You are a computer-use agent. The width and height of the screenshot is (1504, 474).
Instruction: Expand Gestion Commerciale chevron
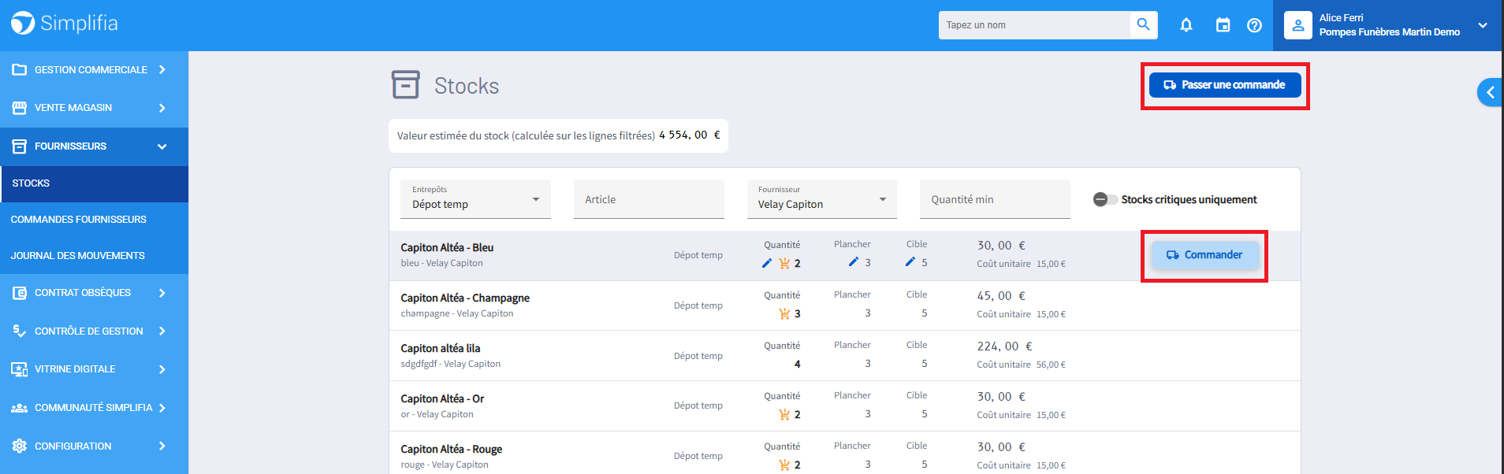pos(162,69)
